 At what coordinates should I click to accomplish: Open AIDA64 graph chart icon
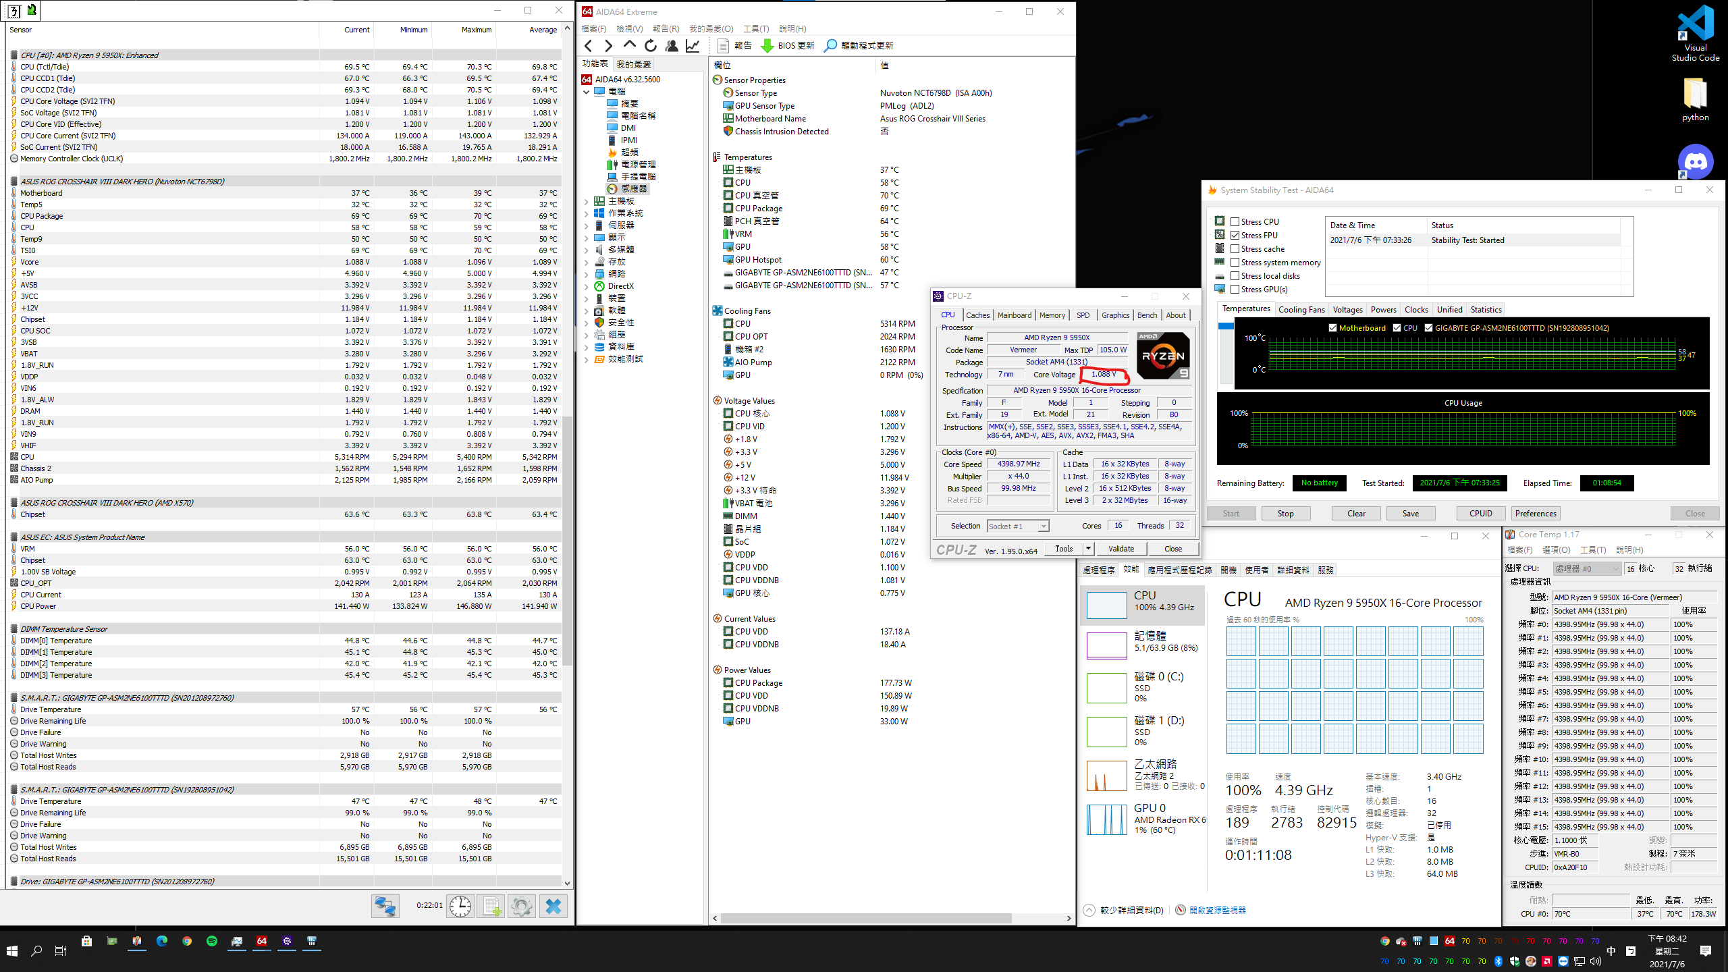point(693,45)
